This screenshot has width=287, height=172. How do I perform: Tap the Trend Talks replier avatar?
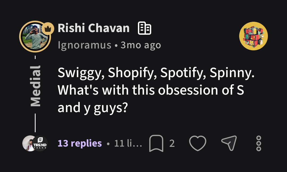click(40, 143)
